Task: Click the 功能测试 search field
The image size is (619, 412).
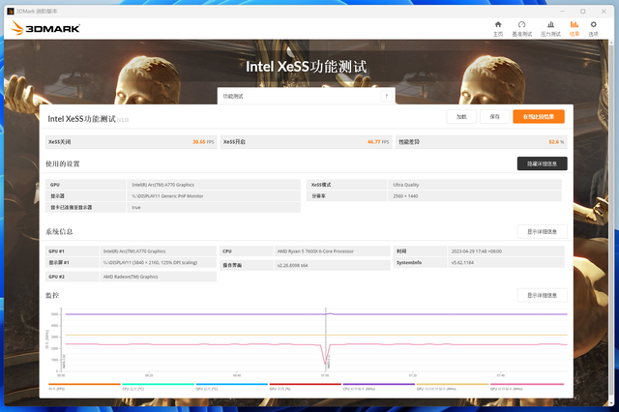Action: tap(300, 97)
